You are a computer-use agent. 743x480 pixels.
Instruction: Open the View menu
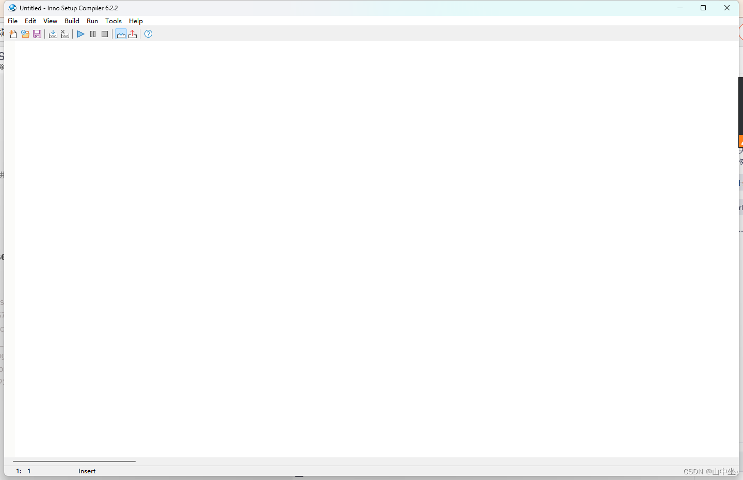point(50,21)
